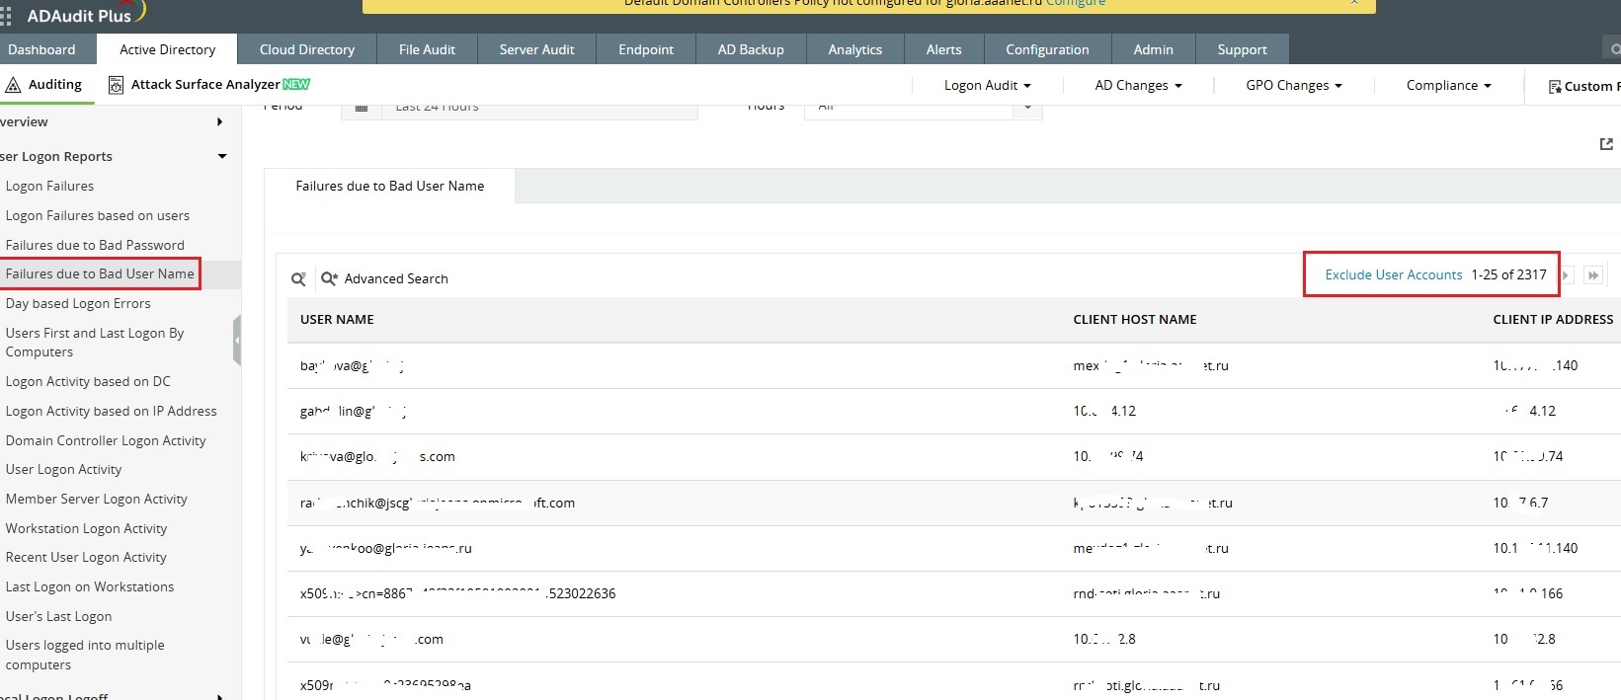Screen dimensions: 1621x700
Task: Open Last Logon on Workstations report
Action: point(90,586)
